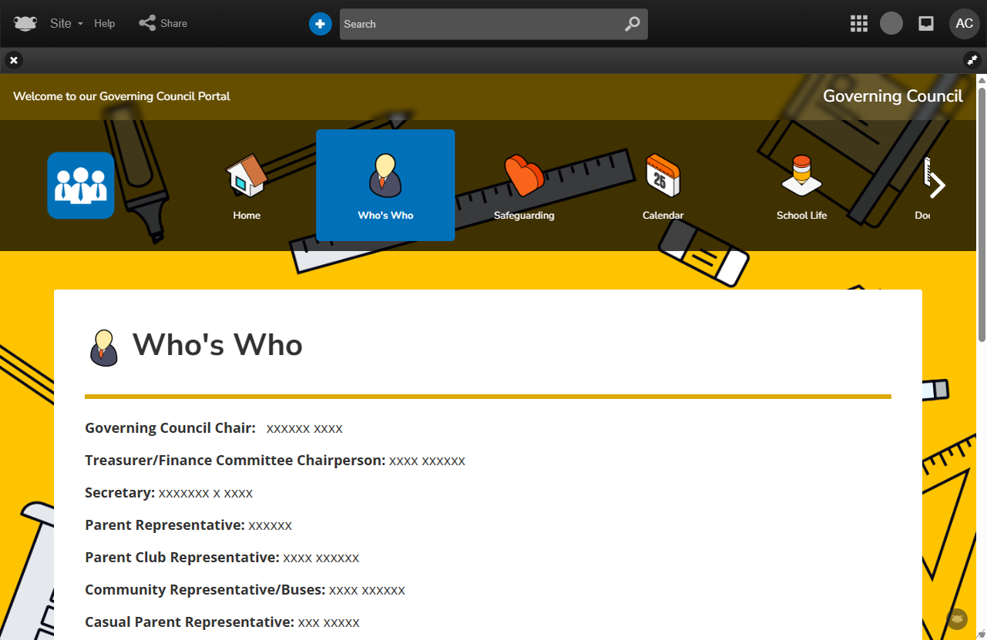Close the site panel with X

point(14,60)
